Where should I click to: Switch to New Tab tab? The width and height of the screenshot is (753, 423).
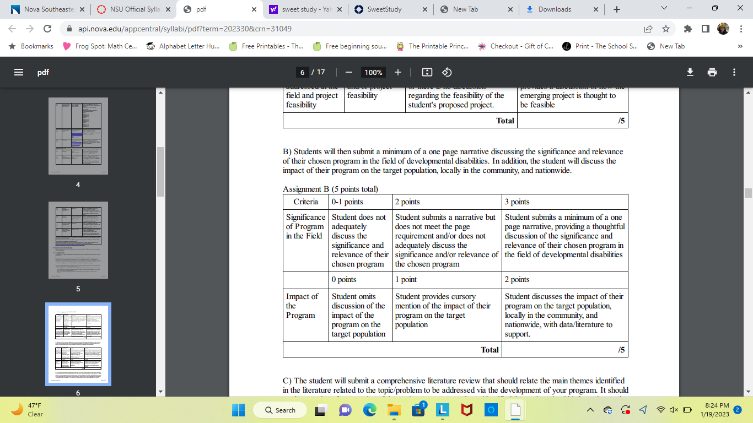[x=477, y=9]
